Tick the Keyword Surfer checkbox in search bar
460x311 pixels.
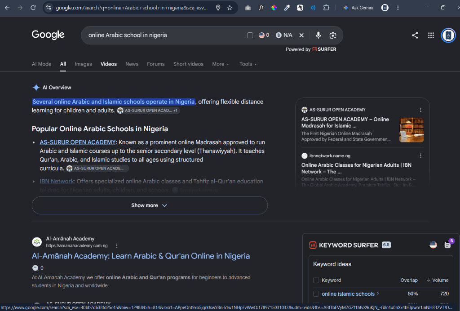point(250,35)
